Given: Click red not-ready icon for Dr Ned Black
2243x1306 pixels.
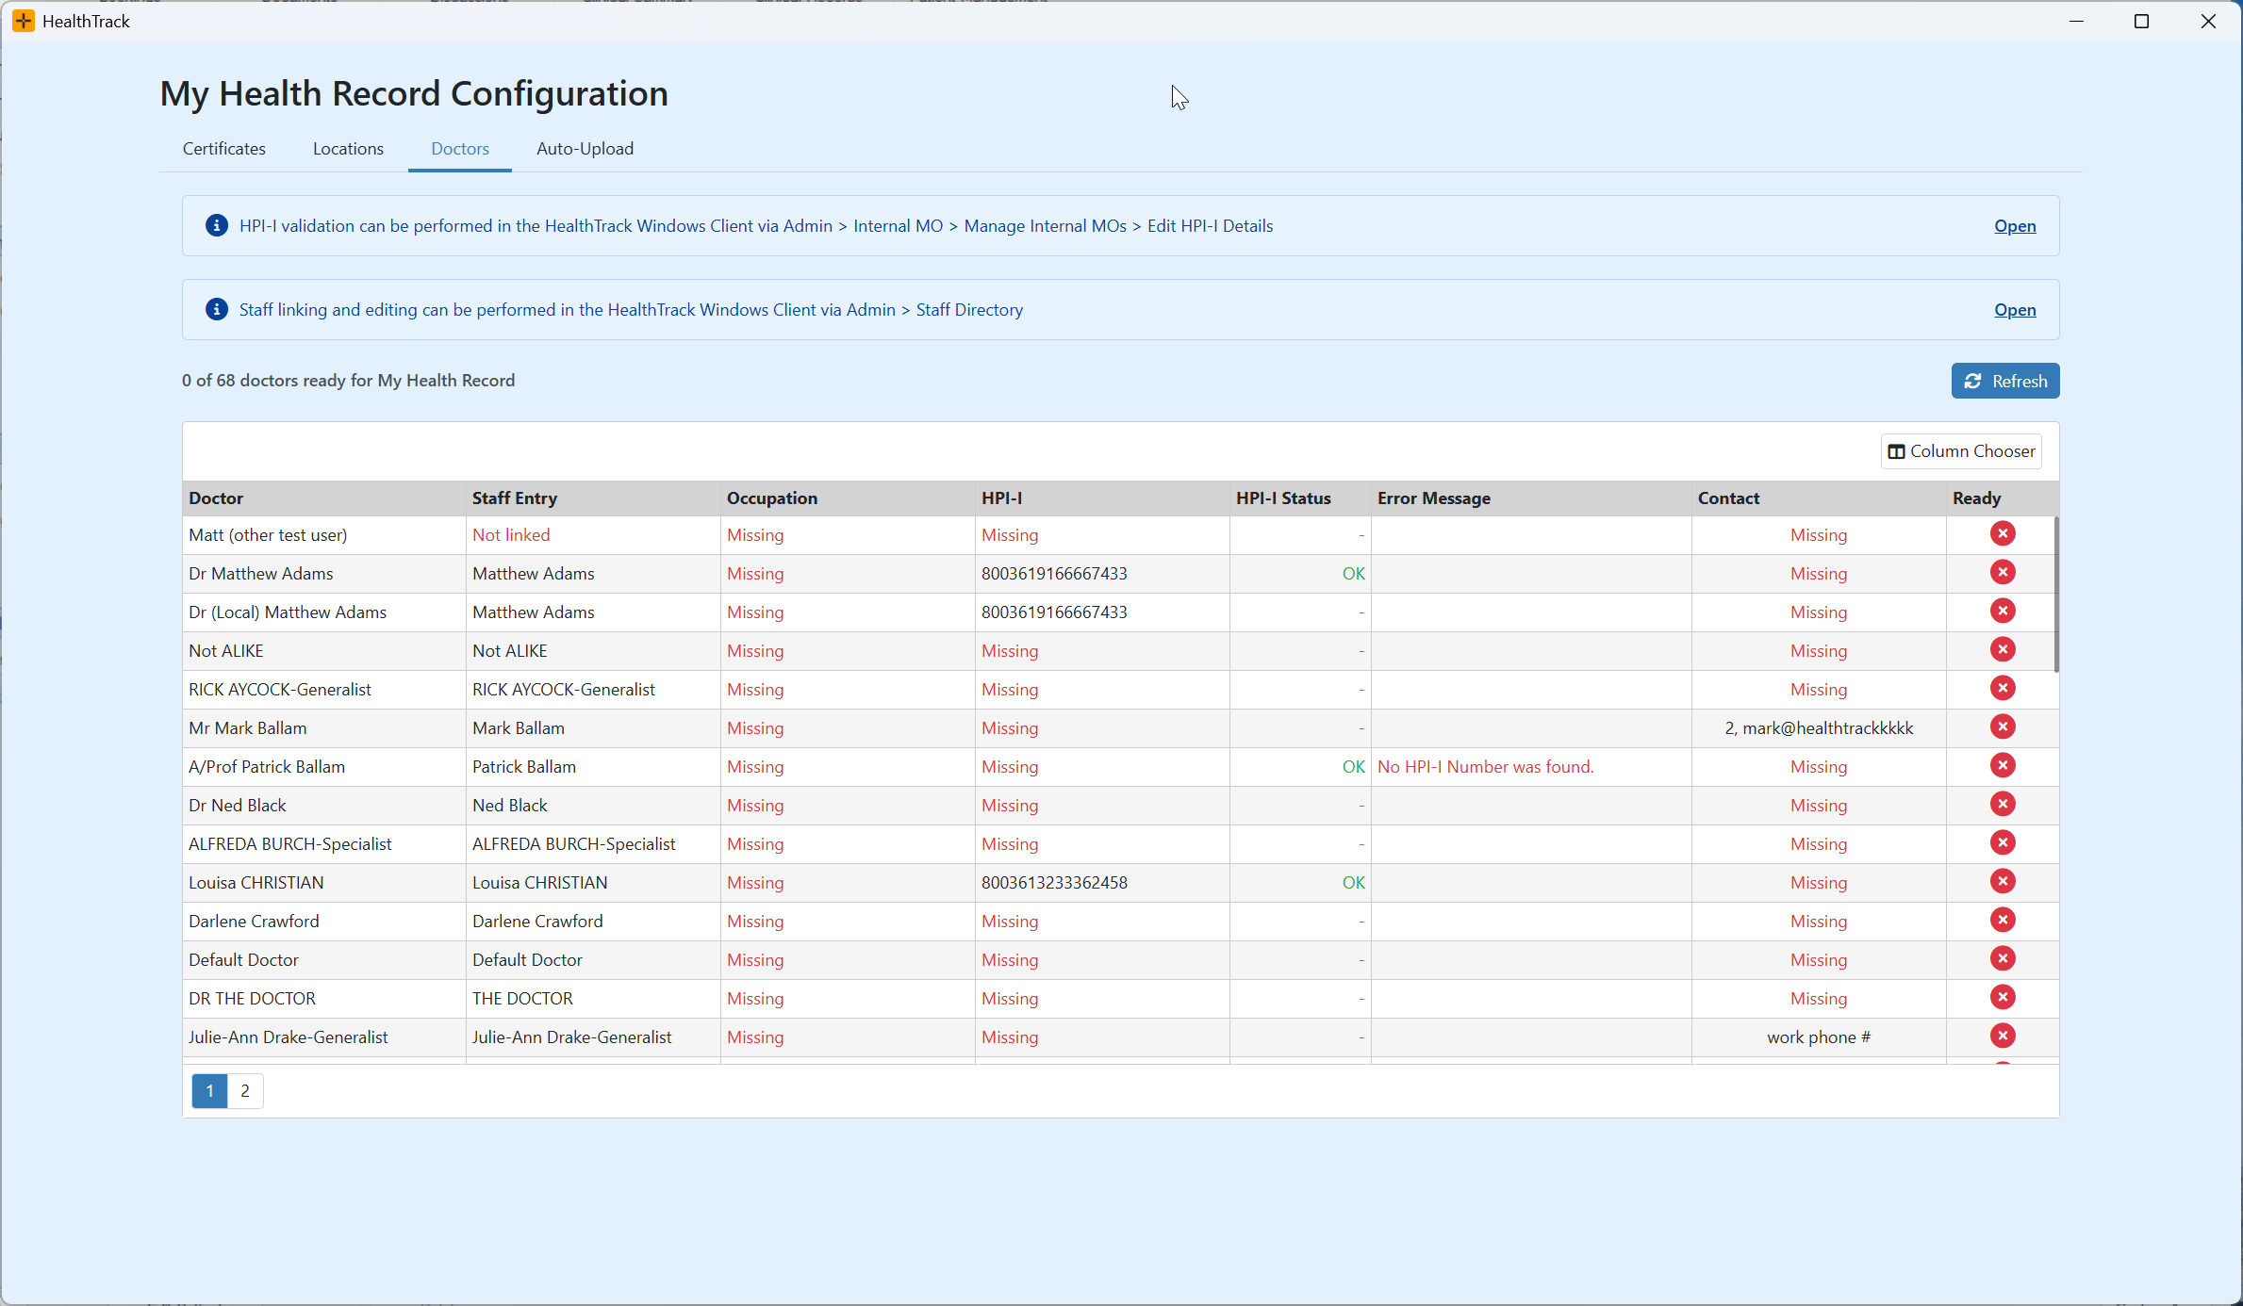Looking at the screenshot, I should (2003, 804).
